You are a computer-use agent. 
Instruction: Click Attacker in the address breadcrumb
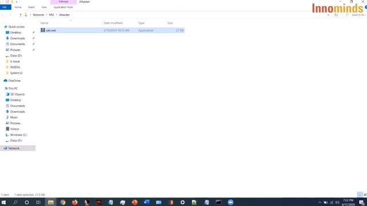click(x=64, y=15)
